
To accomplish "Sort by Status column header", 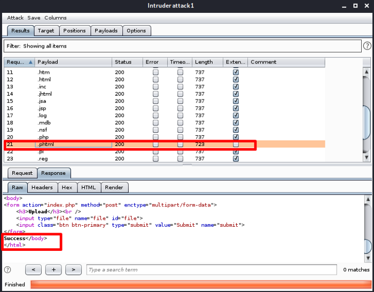I will pyautogui.click(x=127, y=62).
